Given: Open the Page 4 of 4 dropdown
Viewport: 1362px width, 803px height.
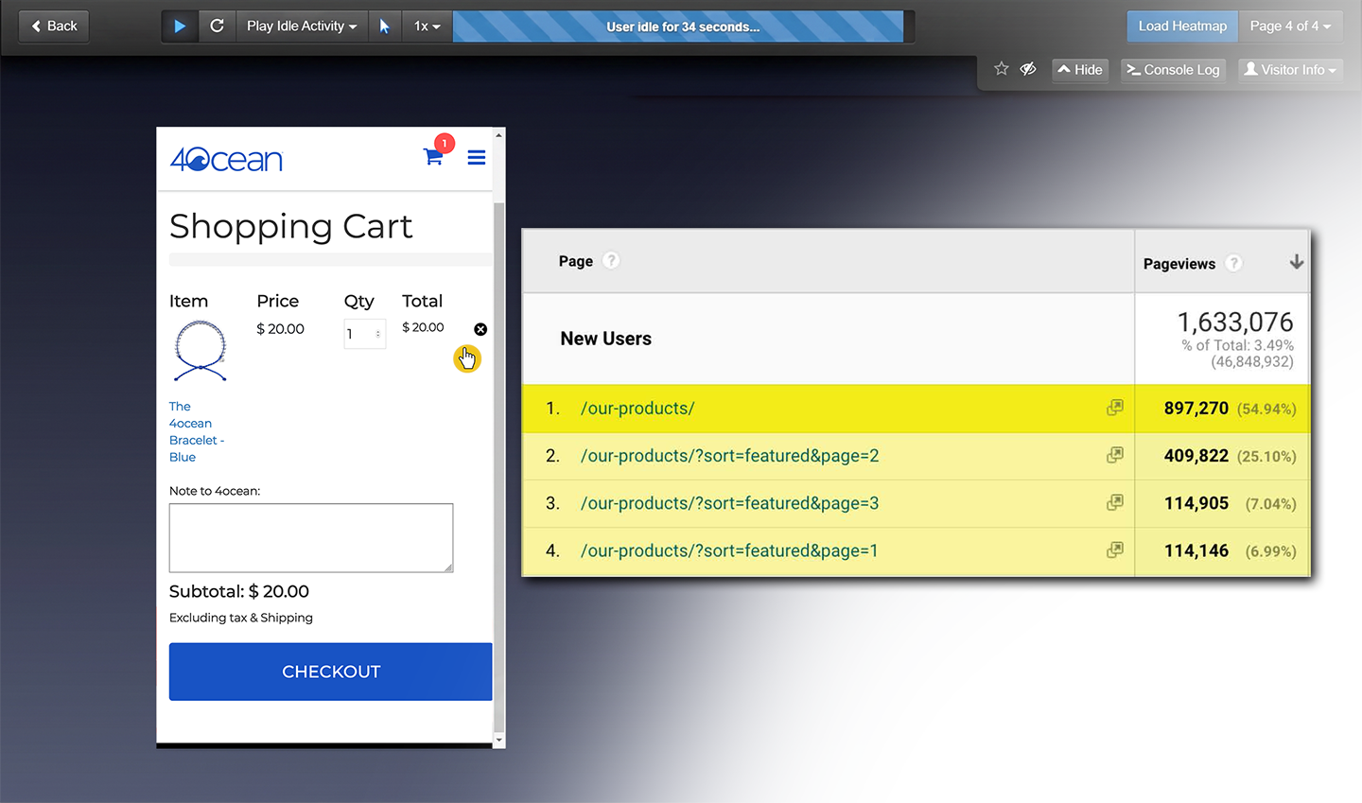Looking at the screenshot, I should coord(1290,26).
